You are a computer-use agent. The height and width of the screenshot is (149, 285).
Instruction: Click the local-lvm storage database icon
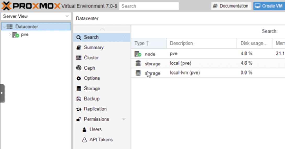click(x=138, y=73)
